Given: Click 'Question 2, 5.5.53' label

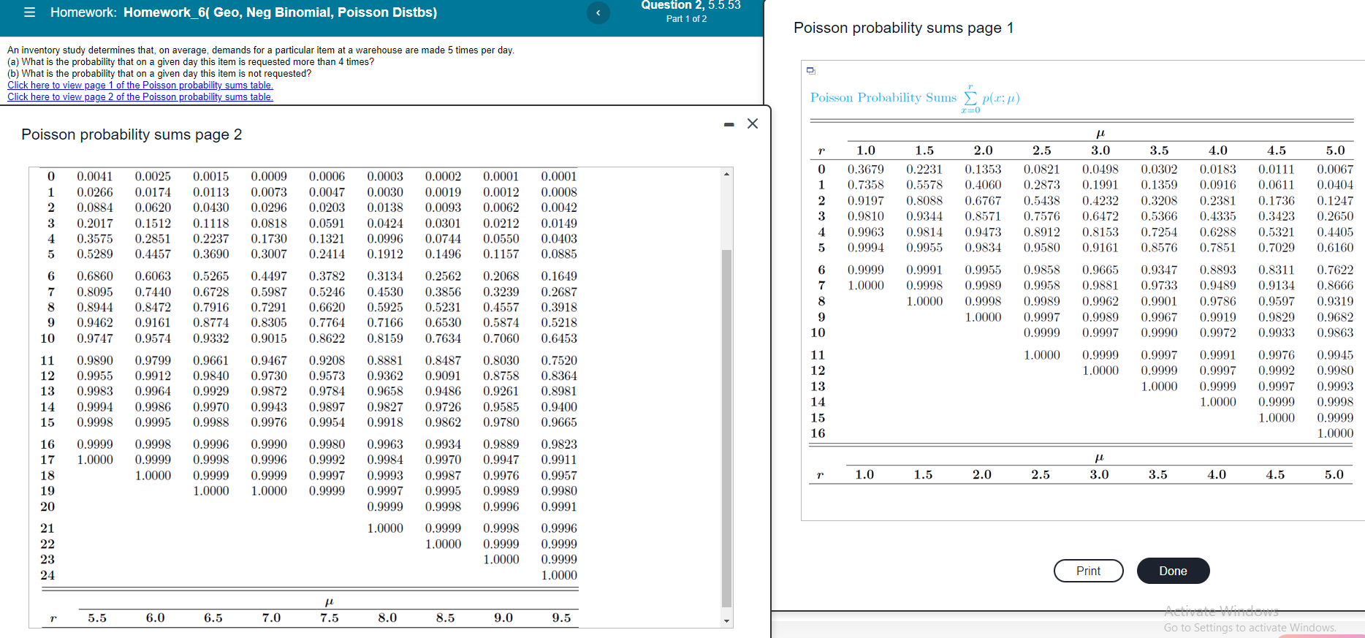Looking at the screenshot, I should point(691,5).
